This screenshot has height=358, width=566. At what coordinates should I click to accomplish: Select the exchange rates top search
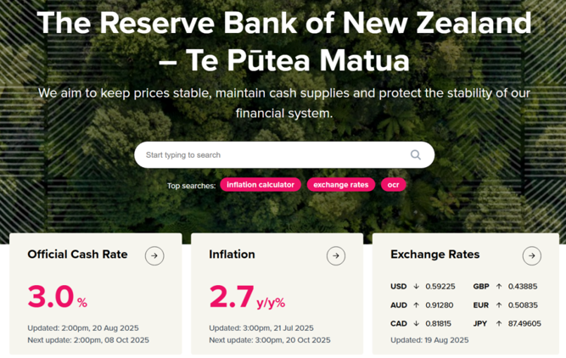pos(341,185)
